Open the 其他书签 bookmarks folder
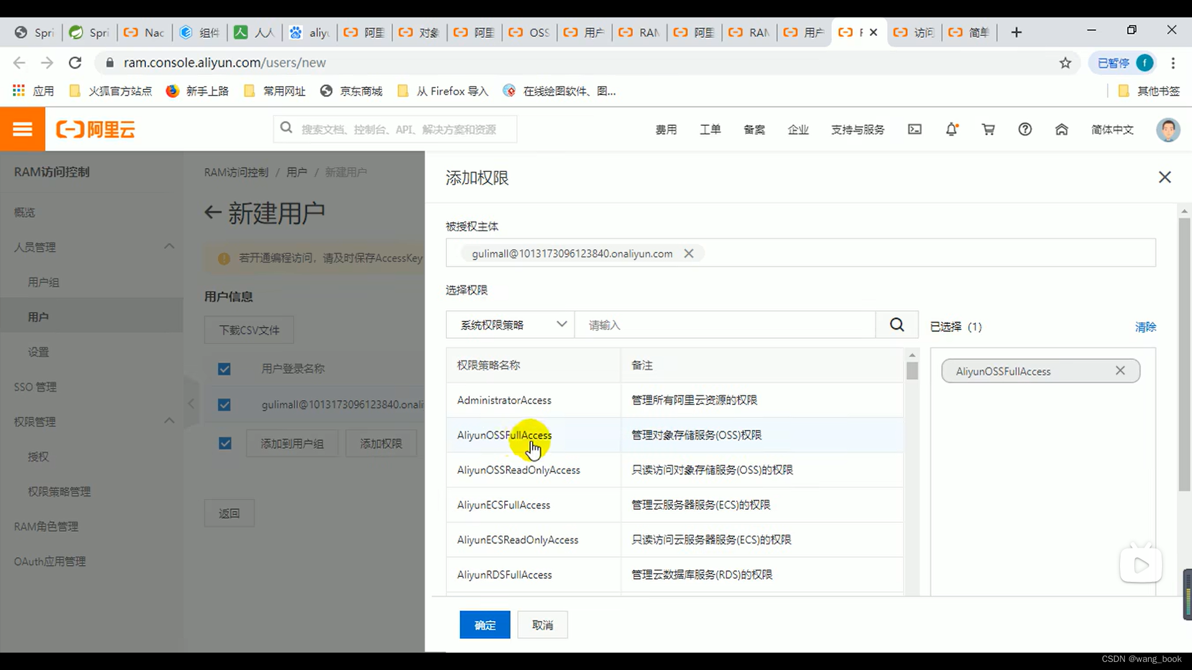The height and width of the screenshot is (670, 1192). (1149, 91)
